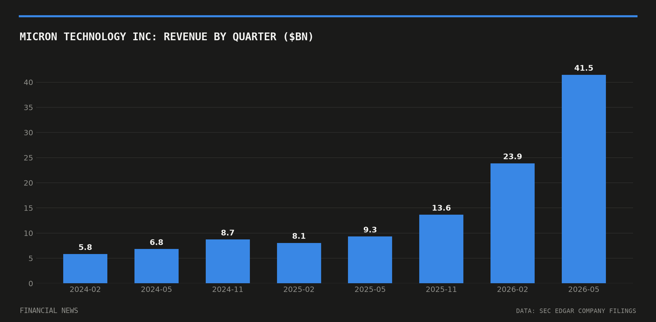The width and height of the screenshot is (656, 322).
Task: Click the 5.8 value label
Action: coord(85,247)
